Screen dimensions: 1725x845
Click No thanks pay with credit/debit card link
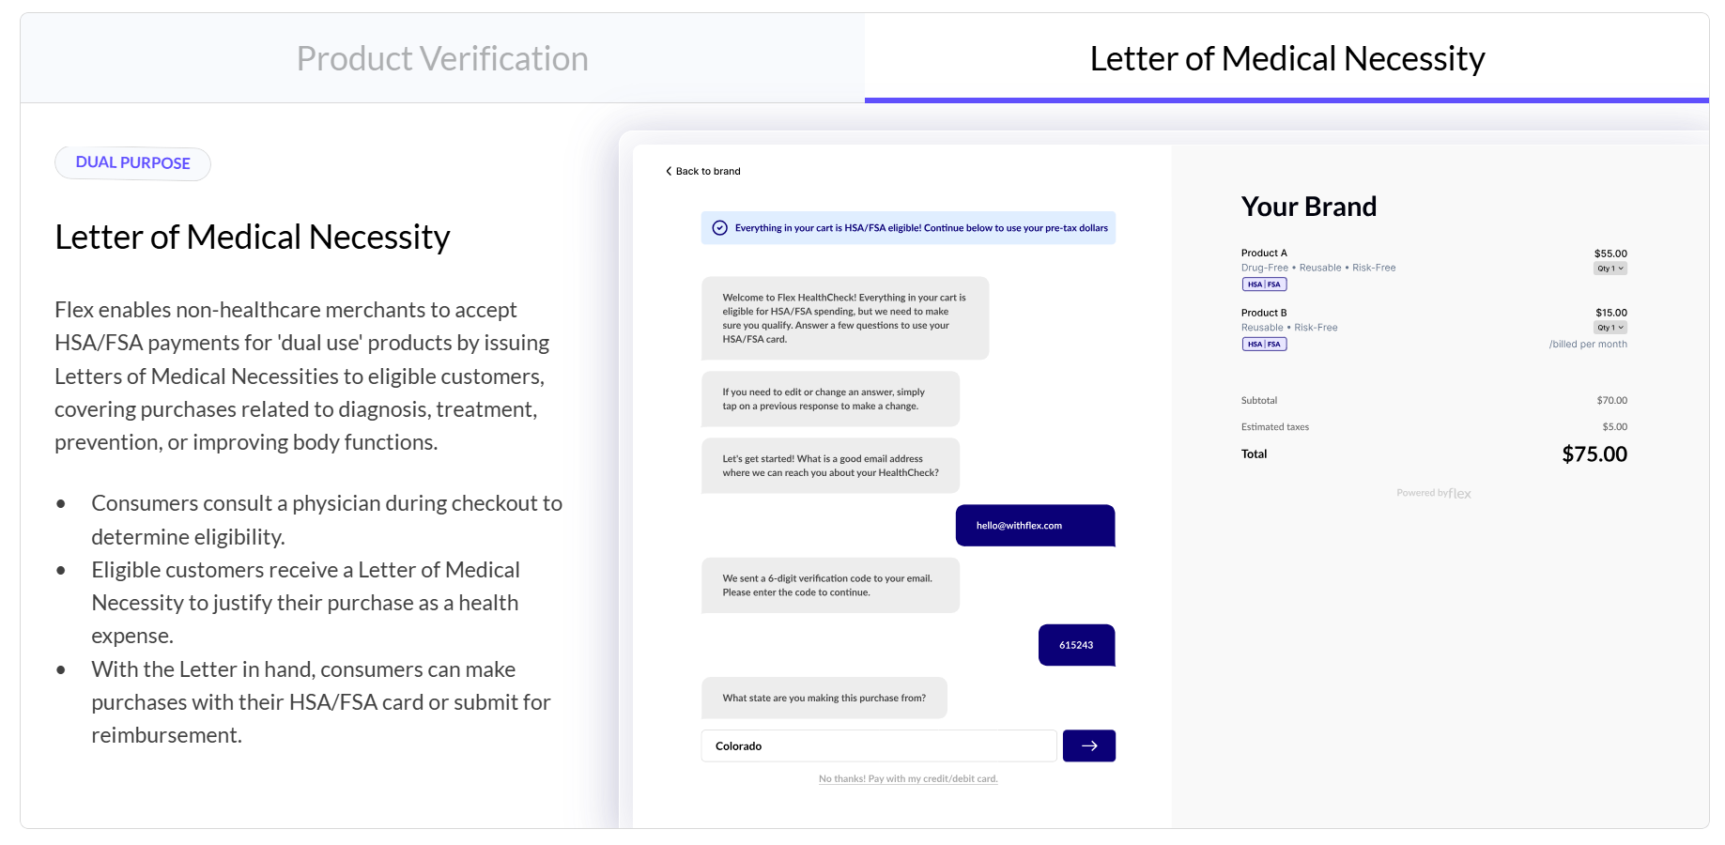[x=907, y=778]
